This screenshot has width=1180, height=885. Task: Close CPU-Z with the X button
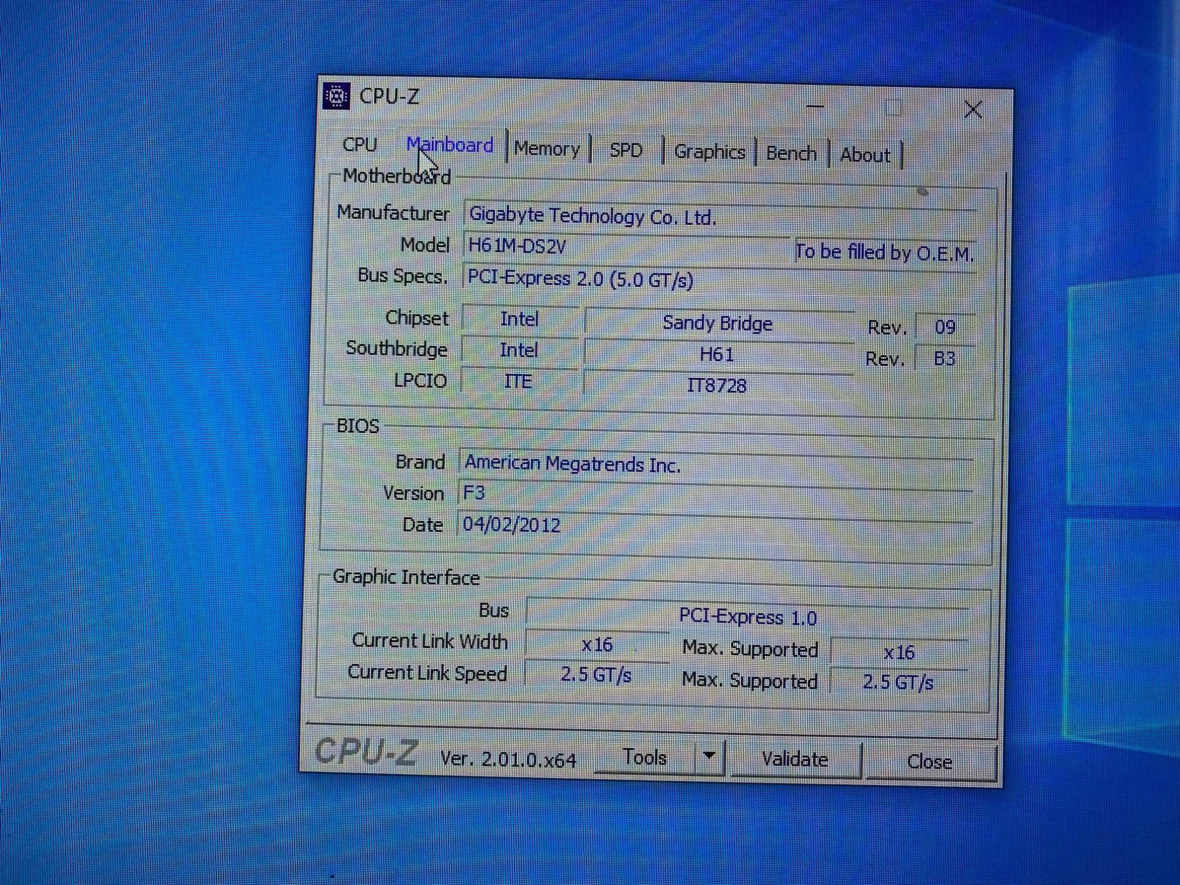click(x=973, y=109)
